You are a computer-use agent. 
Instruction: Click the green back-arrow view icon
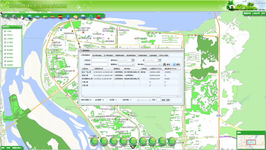tap(45, 17)
